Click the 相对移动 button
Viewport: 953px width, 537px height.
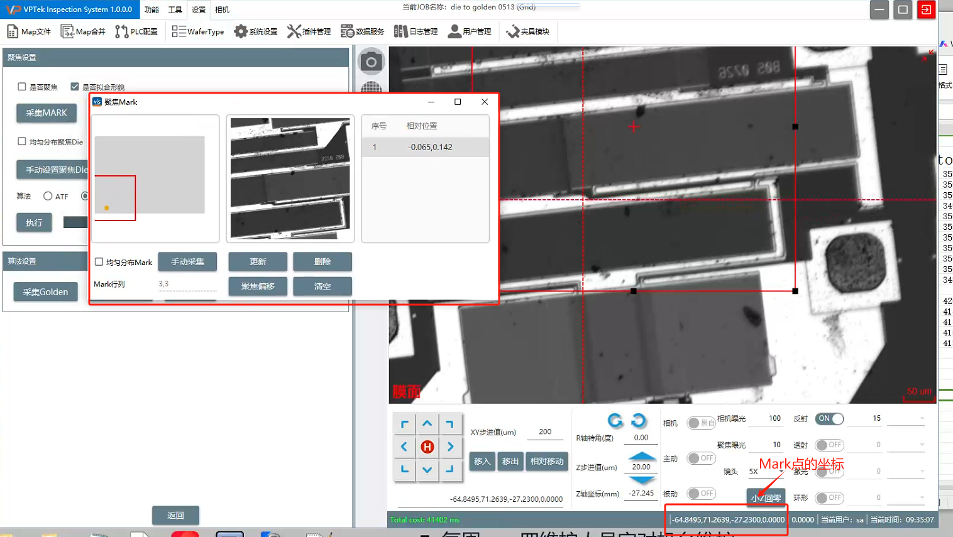click(546, 461)
